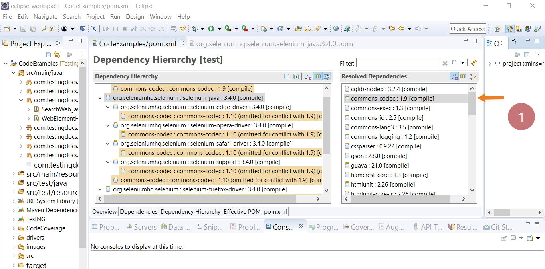This screenshot has width=545, height=269.
Task: Toggle alphabetical sort in Resolved Dependencies
Action: [x=454, y=76]
